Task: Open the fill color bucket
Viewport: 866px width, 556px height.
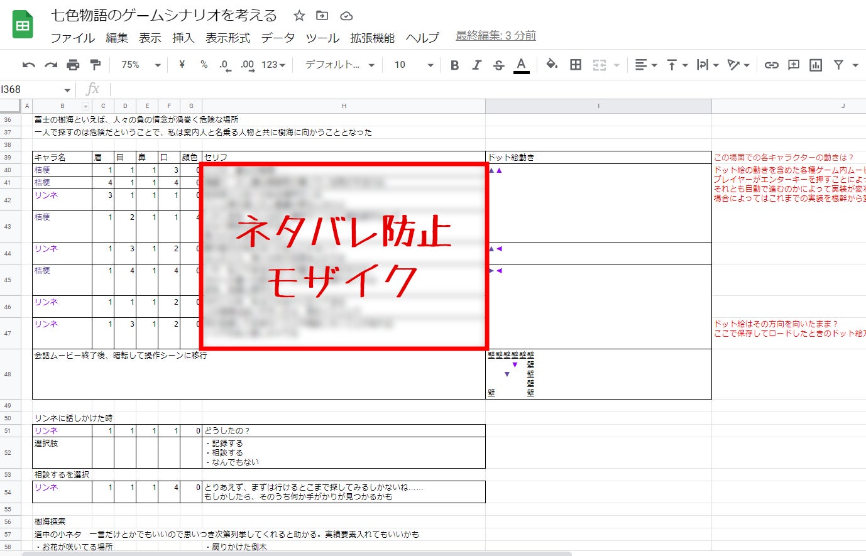Action: click(x=552, y=65)
